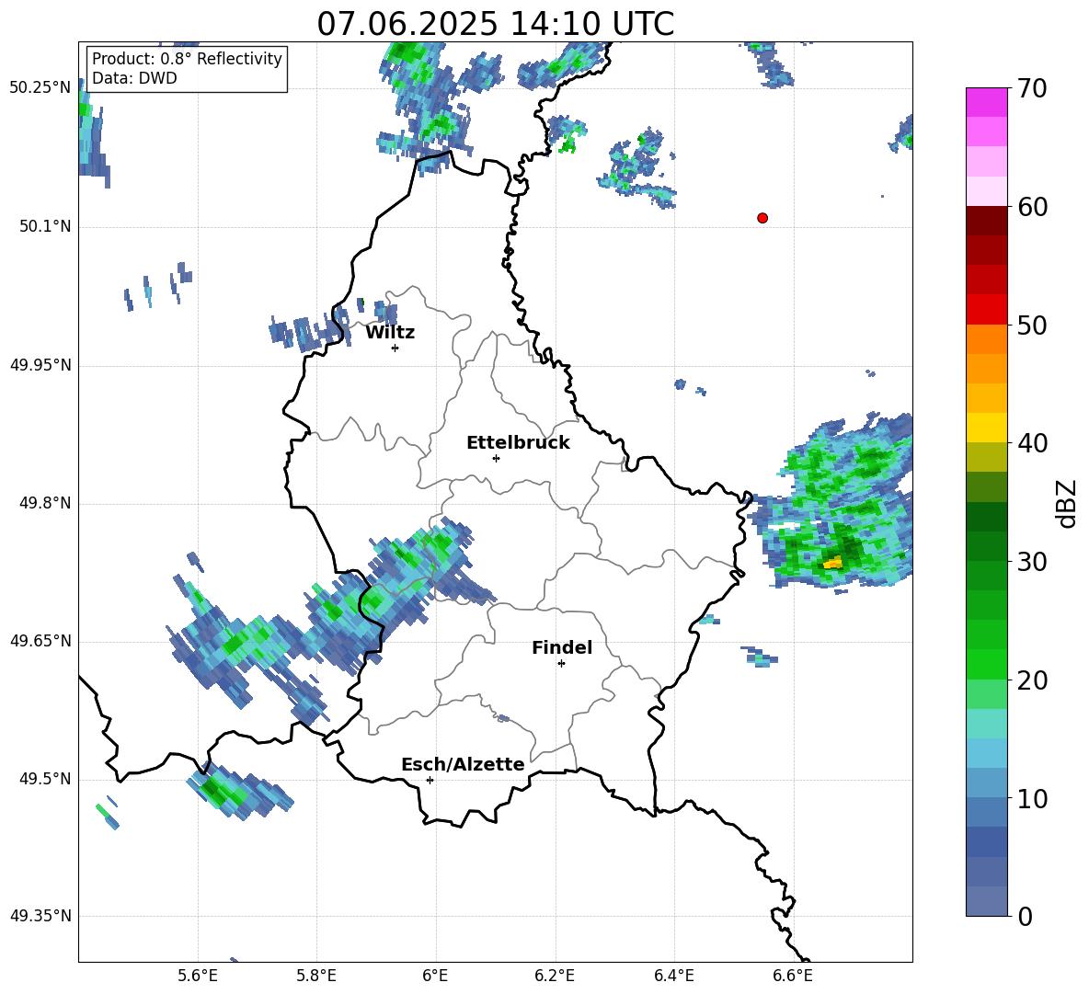The image size is (1089, 994).
Task: Click the yellow 40 dBZ storm core
Action: click(832, 563)
